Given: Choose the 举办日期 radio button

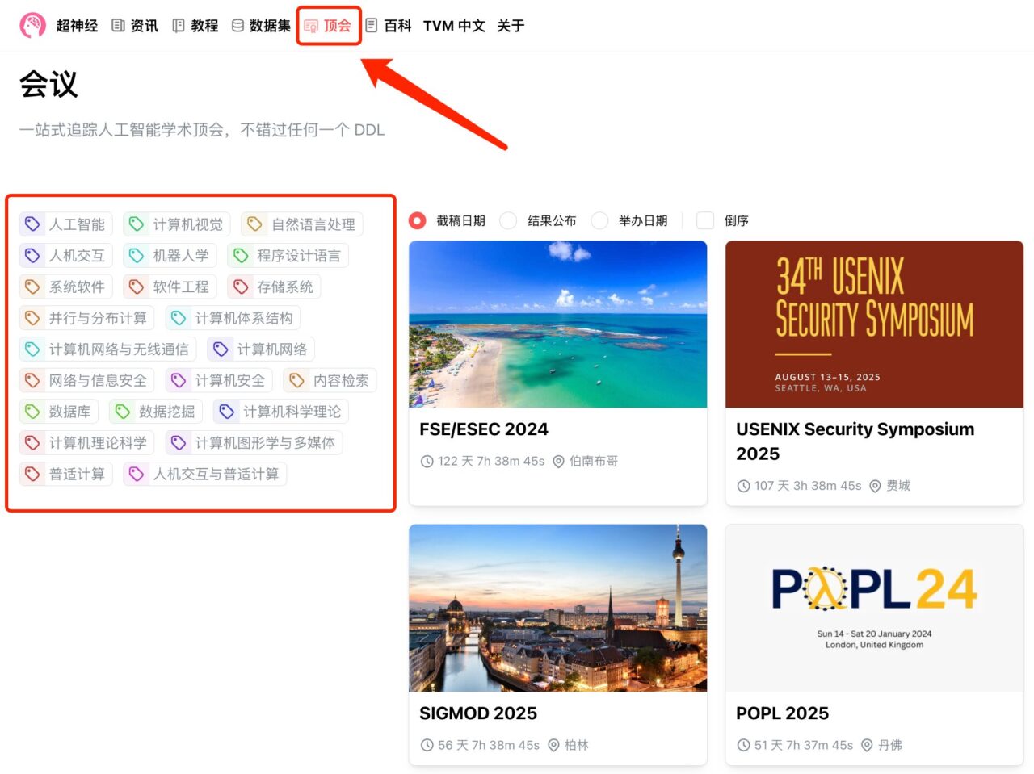Looking at the screenshot, I should pyautogui.click(x=599, y=220).
